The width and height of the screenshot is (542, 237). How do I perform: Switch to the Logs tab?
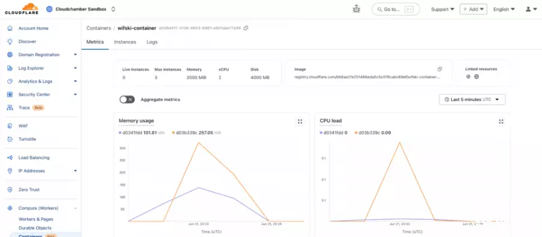click(152, 42)
